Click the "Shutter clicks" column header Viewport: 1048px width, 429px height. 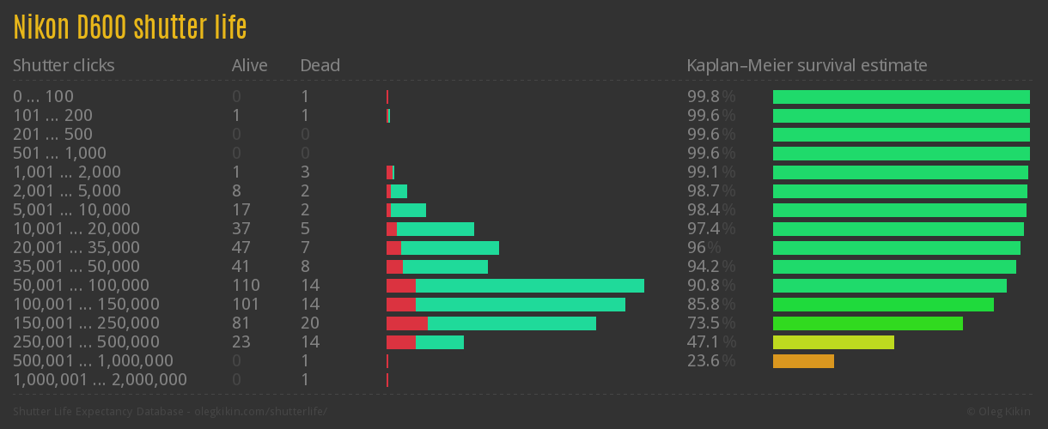pyautogui.click(x=64, y=65)
